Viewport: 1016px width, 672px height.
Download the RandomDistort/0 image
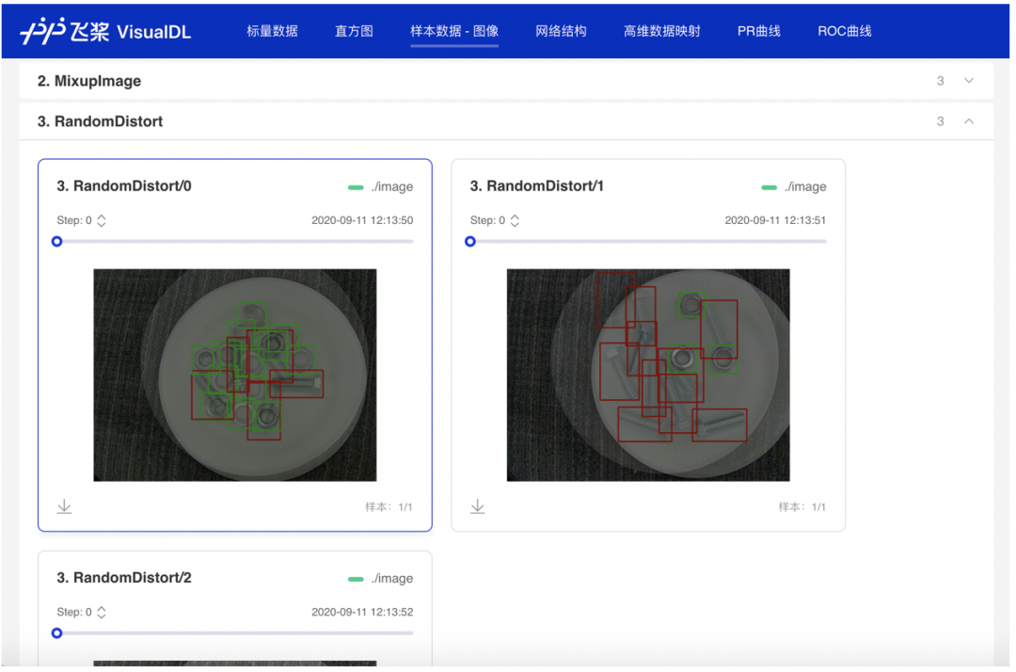64,506
